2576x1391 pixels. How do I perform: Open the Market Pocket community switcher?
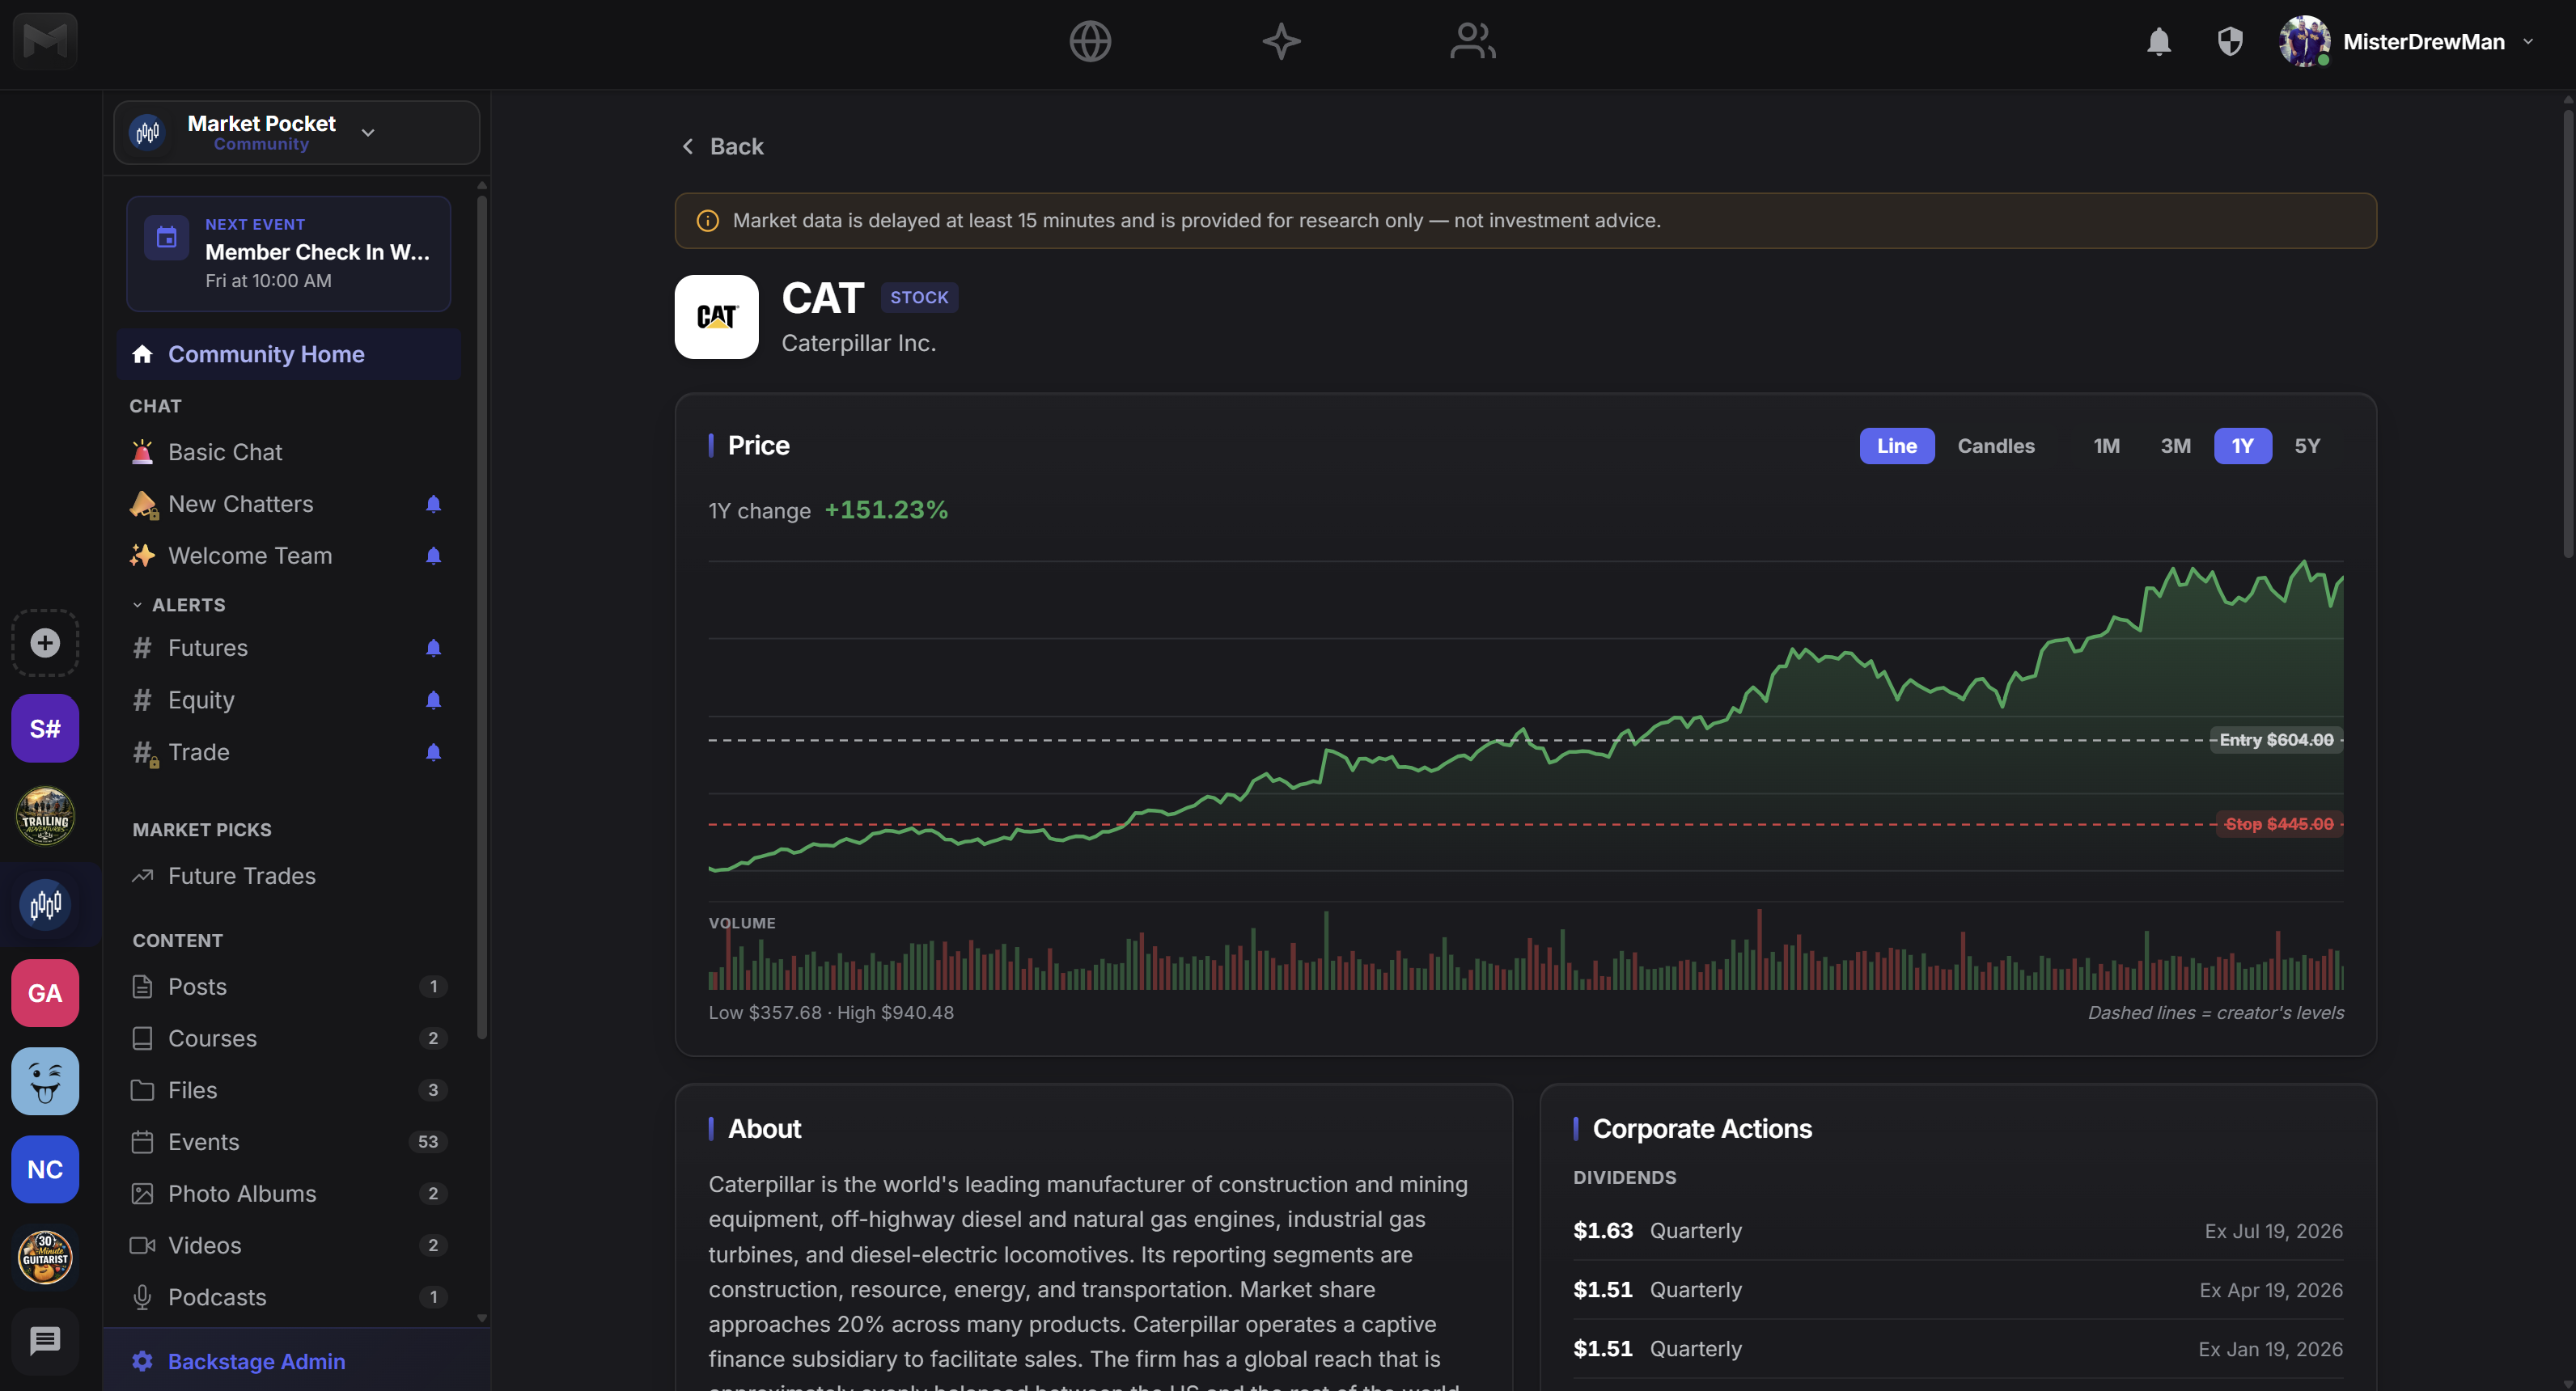coord(296,132)
